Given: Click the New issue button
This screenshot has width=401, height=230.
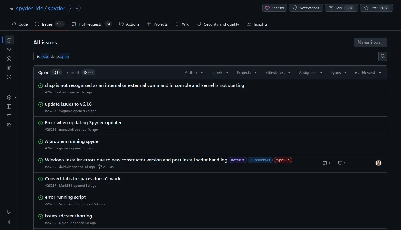Looking at the screenshot, I should click(x=370, y=42).
